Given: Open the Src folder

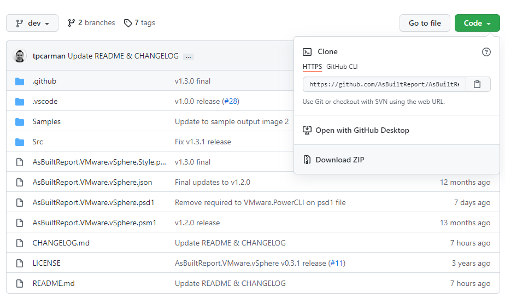Looking at the screenshot, I should [x=38, y=142].
